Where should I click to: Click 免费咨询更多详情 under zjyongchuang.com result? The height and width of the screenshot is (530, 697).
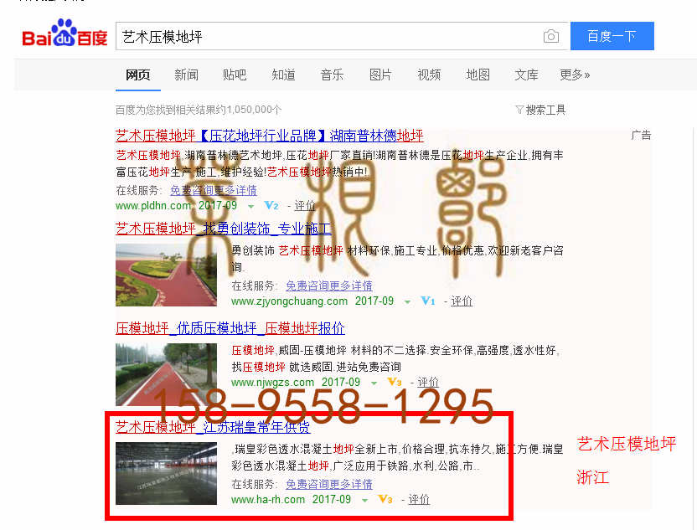(x=329, y=286)
